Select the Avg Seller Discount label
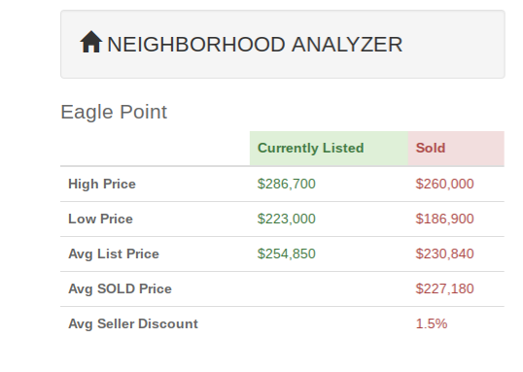The image size is (523, 372). pos(133,324)
